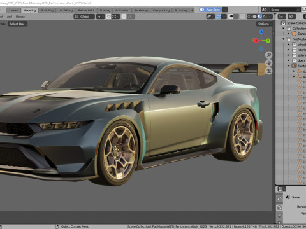Open the Tool properties tab
The width and height of the screenshot is (306, 229).
pyautogui.click(x=279, y=198)
